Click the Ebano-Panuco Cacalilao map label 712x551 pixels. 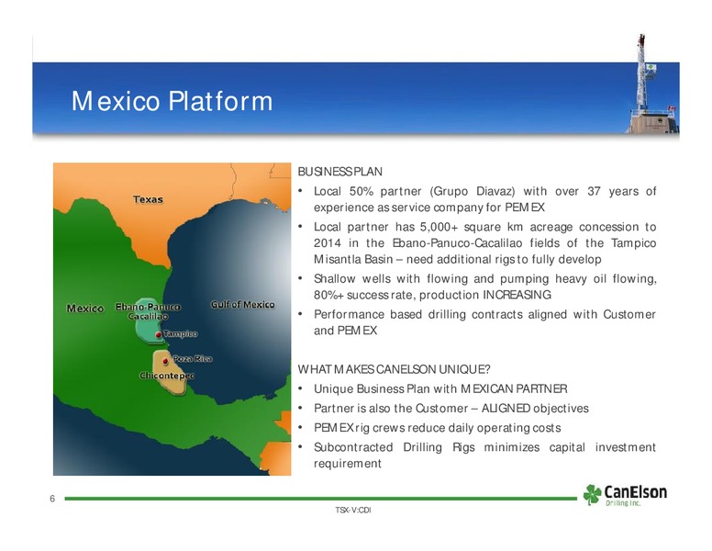tap(148, 311)
